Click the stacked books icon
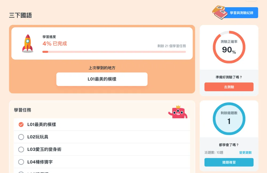 [220, 12]
